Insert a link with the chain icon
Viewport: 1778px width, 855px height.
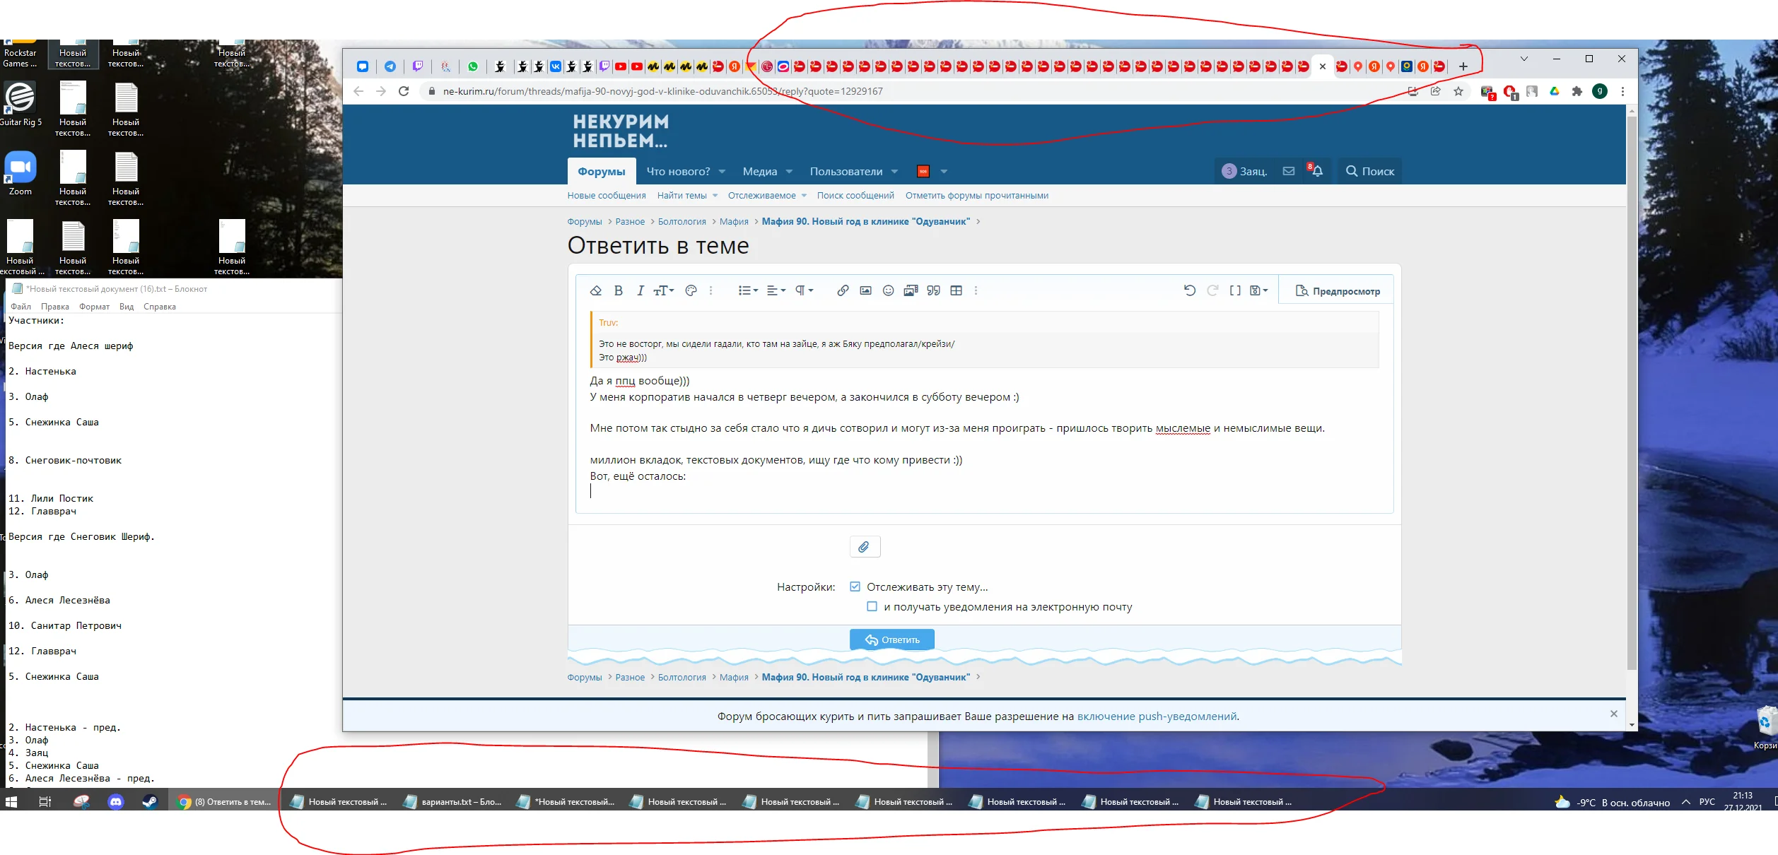pos(842,290)
